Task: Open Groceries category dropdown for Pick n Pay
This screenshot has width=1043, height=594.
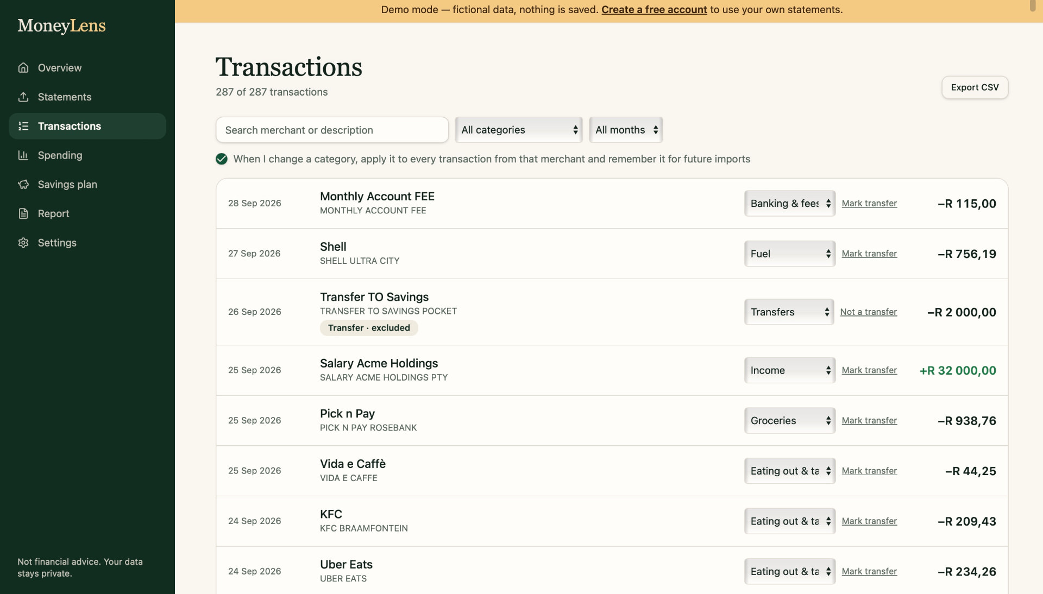Action: click(x=790, y=421)
